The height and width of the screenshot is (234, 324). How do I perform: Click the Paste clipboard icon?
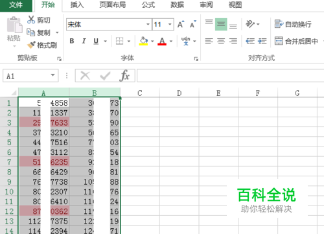(x=14, y=25)
